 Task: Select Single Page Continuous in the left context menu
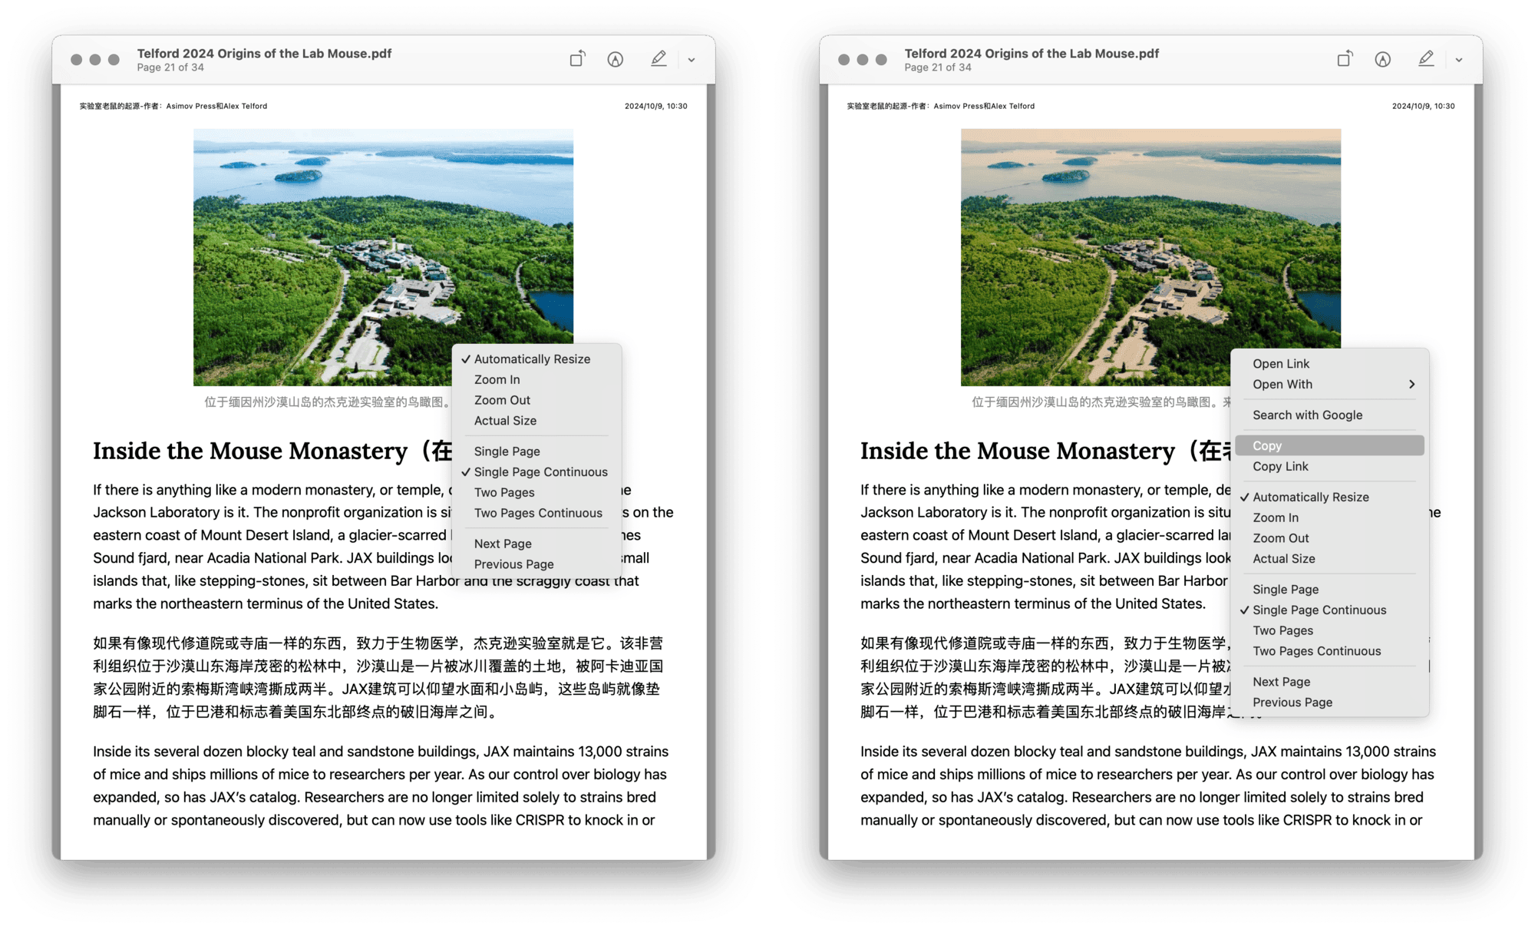click(x=536, y=472)
